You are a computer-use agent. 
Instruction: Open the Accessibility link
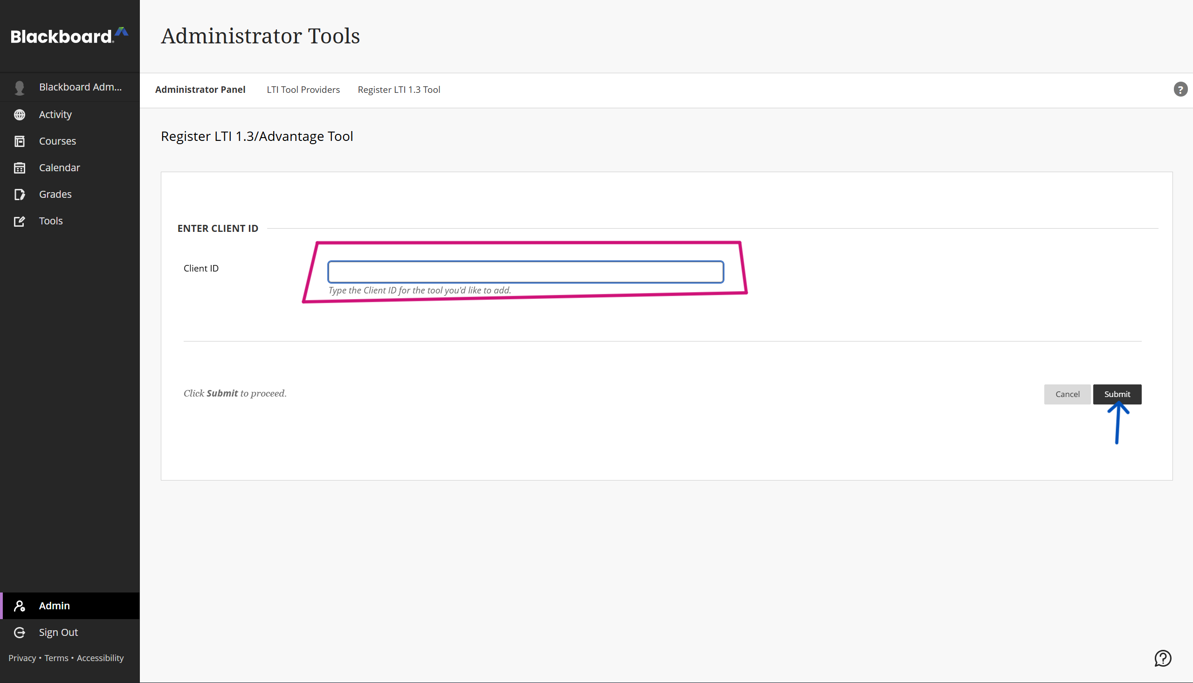tap(100, 658)
